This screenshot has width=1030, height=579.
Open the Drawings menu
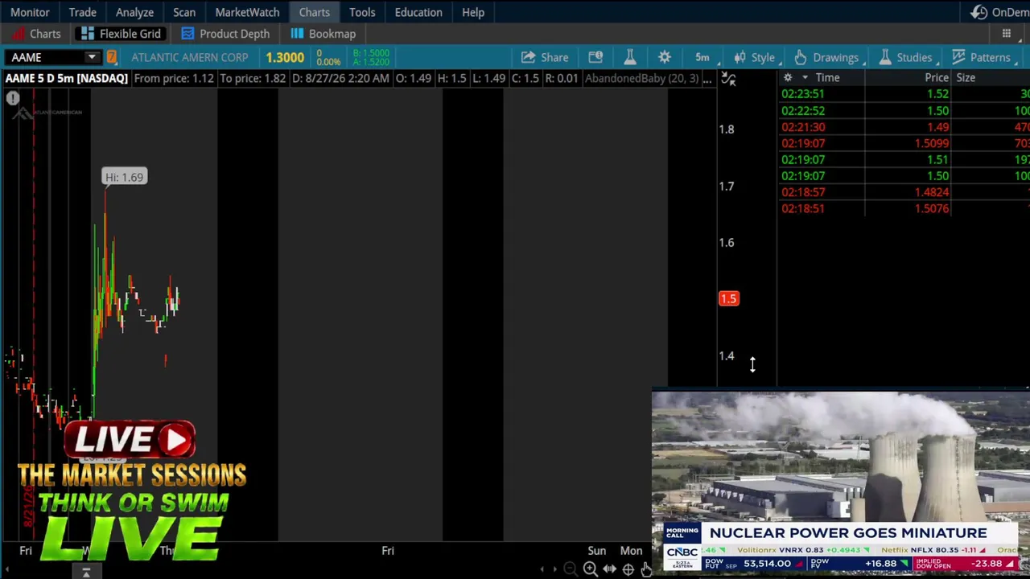[826, 57]
